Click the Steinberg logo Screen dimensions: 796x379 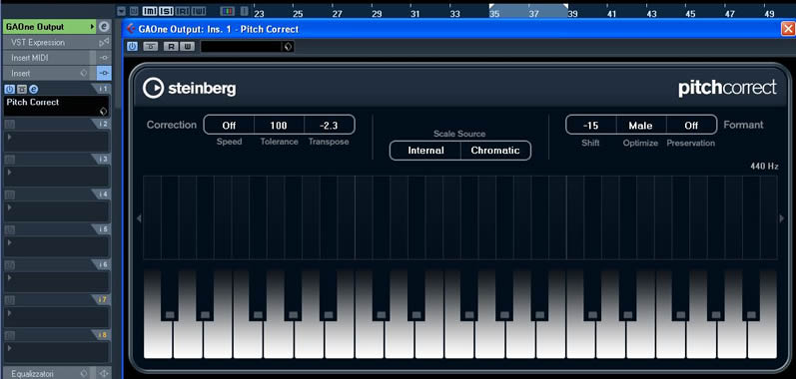pyautogui.click(x=189, y=88)
